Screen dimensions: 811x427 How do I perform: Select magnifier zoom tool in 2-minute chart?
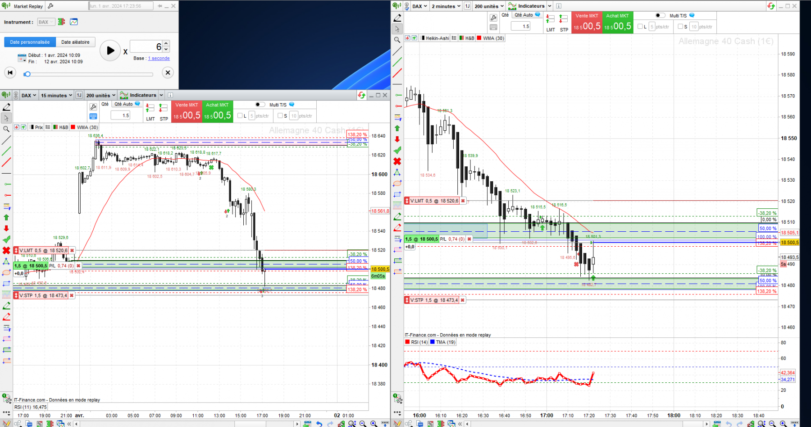(397, 40)
